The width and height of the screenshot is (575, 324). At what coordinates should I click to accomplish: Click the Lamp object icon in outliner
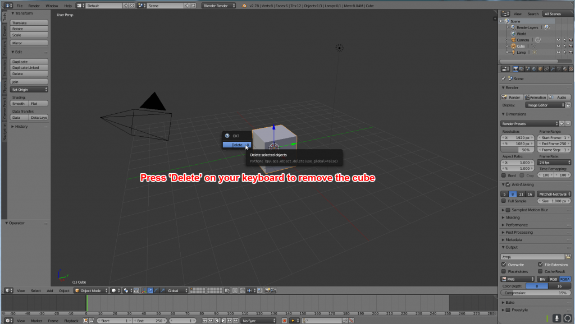coord(513,52)
